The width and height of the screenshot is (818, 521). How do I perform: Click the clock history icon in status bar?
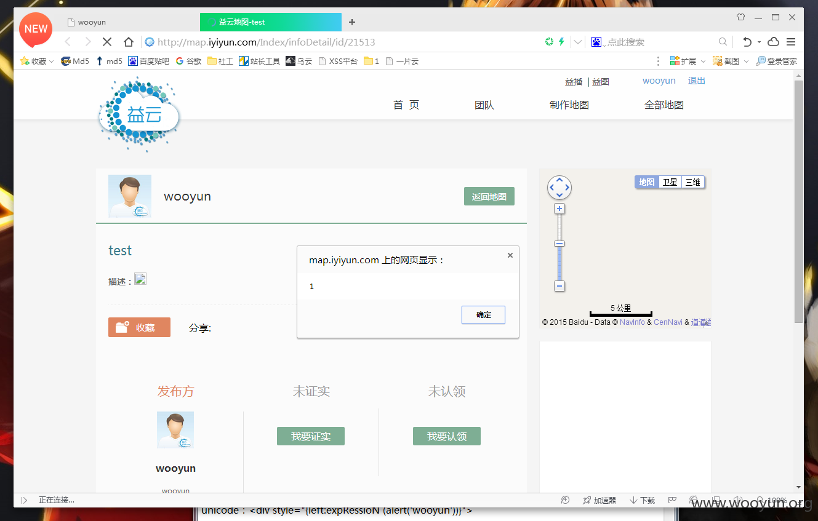point(566,500)
